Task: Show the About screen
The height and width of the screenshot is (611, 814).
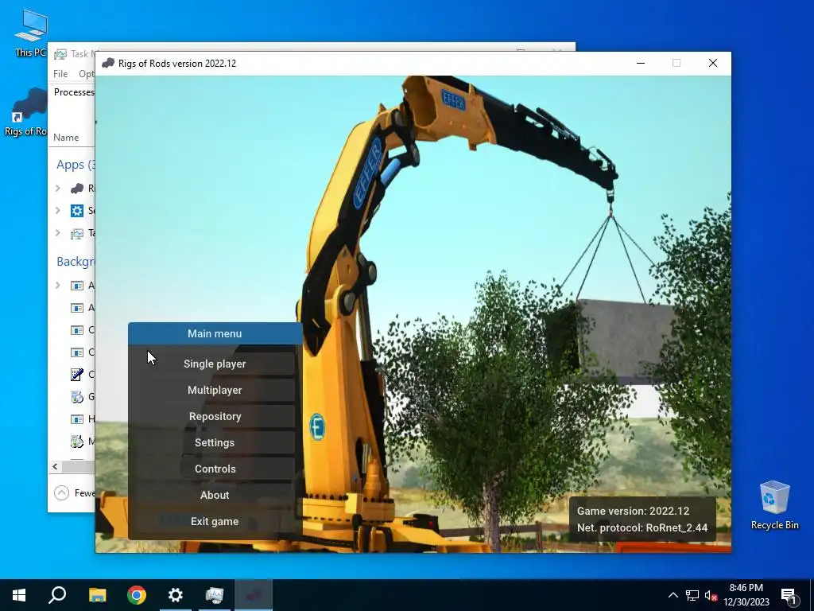Action: (215, 495)
